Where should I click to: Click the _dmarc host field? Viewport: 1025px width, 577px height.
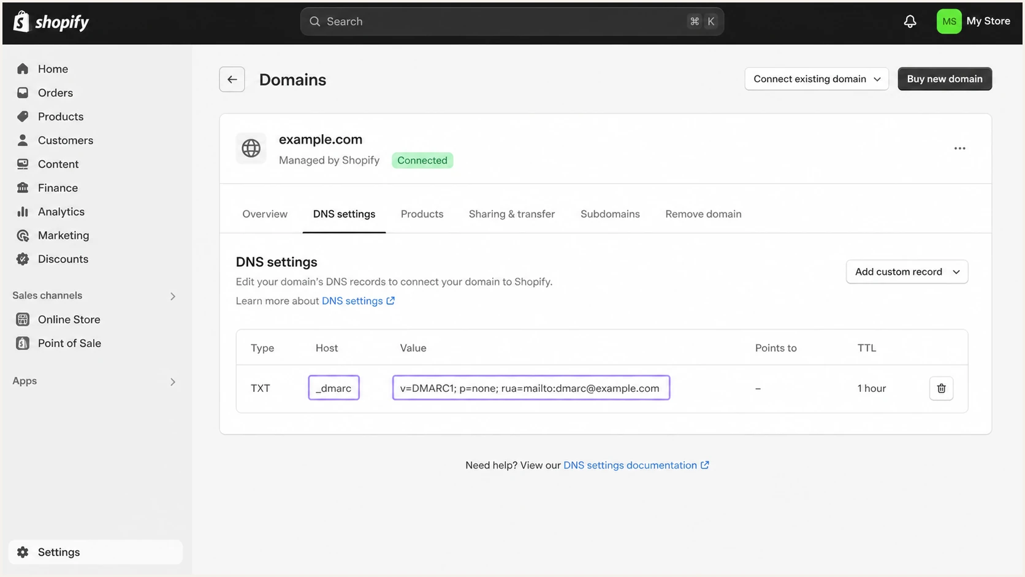[x=333, y=388]
